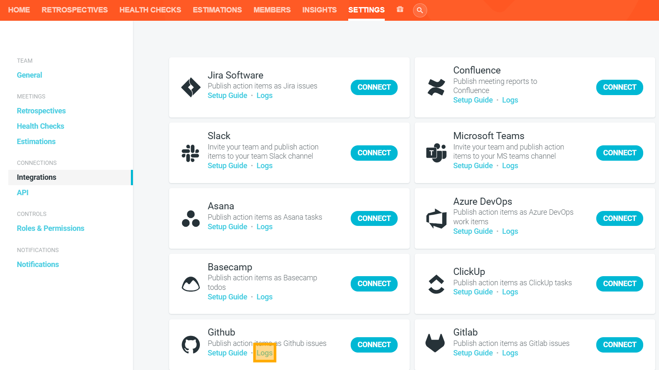659x370 pixels.
Task: View Slack Logs
Action: click(264, 166)
